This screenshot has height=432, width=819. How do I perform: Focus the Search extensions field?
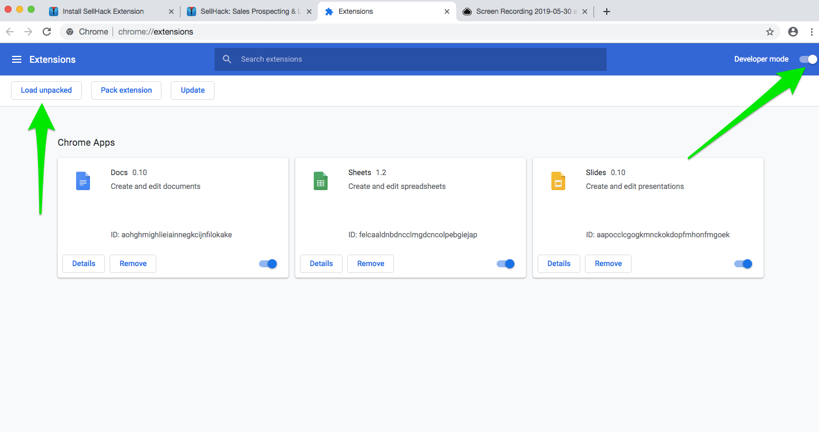pos(411,59)
